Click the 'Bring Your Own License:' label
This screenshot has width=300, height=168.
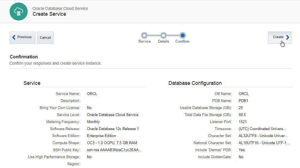coord(60,108)
